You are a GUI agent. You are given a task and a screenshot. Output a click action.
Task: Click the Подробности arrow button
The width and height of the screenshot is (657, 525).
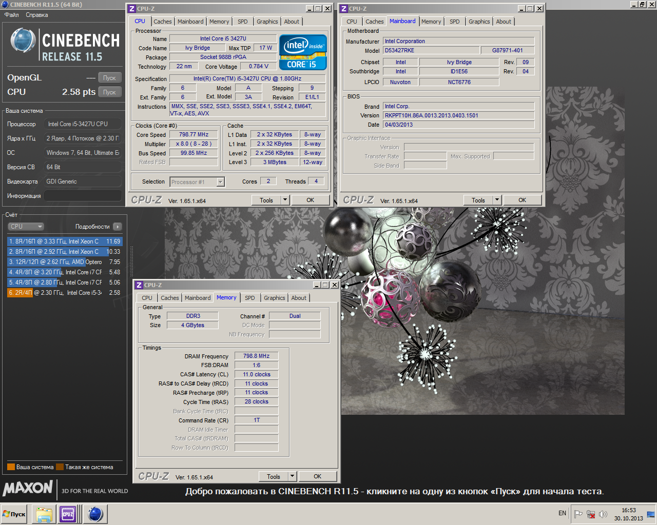point(118,227)
